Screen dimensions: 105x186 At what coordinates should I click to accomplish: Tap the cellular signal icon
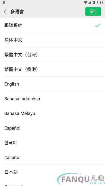click(x=89, y=3)
